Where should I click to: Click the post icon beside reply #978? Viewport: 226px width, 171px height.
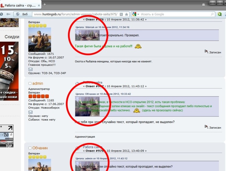tap(78, 148)
